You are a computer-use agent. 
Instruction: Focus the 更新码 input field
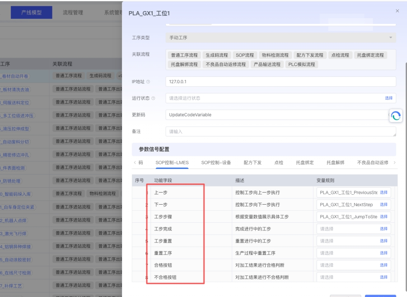(x=276, y=115)
